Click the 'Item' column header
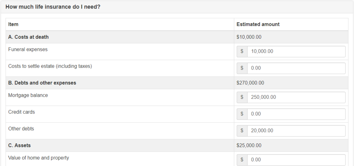Viewport: 354px width, 166px height. coord(13,24)
